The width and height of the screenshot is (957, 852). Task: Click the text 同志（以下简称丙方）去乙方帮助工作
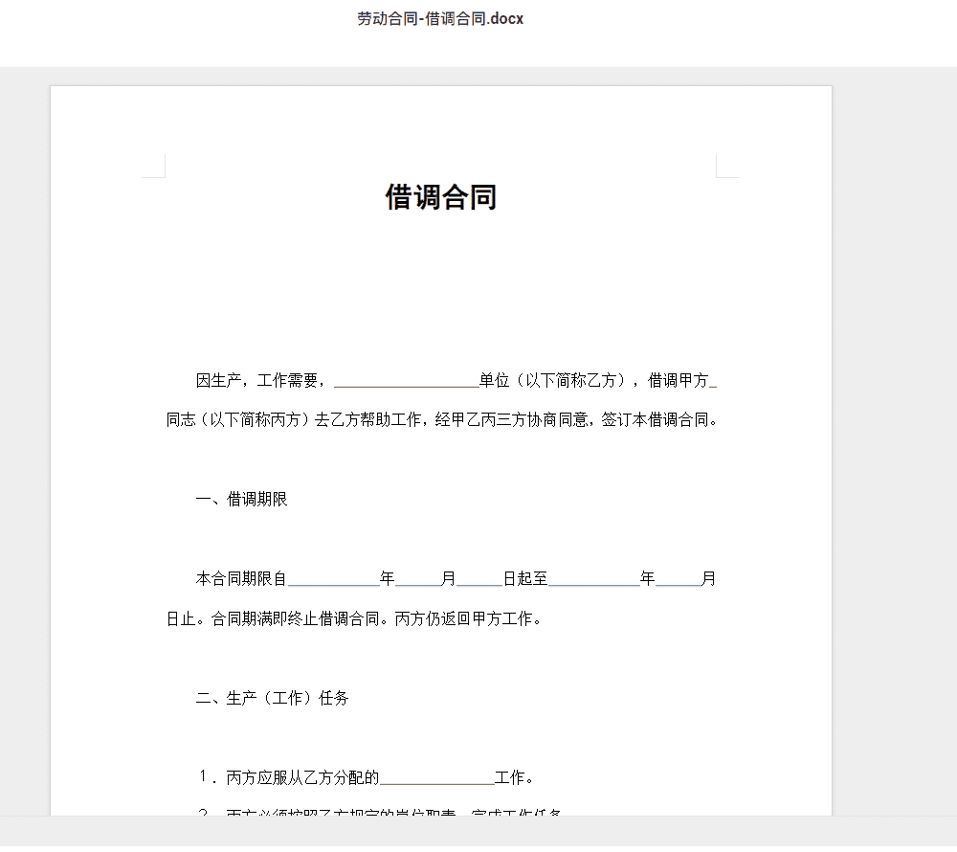pyautogui.click(x=294, y=420)
